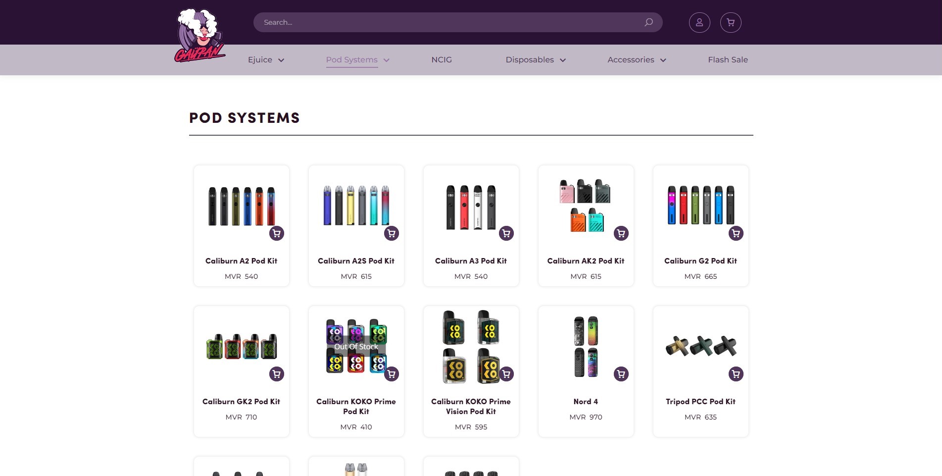This screenshot has height=476, width=942.
Task: Open Caliburn KOKO Prime Pod Kit title
Action: point(356,407)
